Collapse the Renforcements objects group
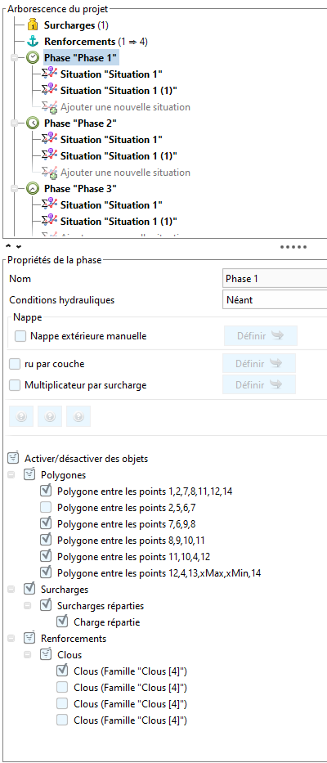 [11, 638]
